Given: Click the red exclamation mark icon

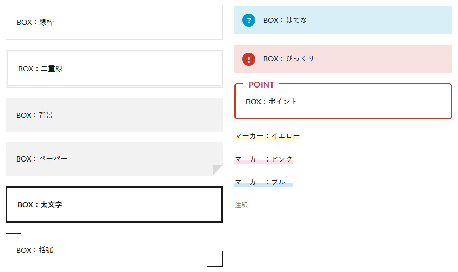Looking at the screenshot, I should (249, 59).
